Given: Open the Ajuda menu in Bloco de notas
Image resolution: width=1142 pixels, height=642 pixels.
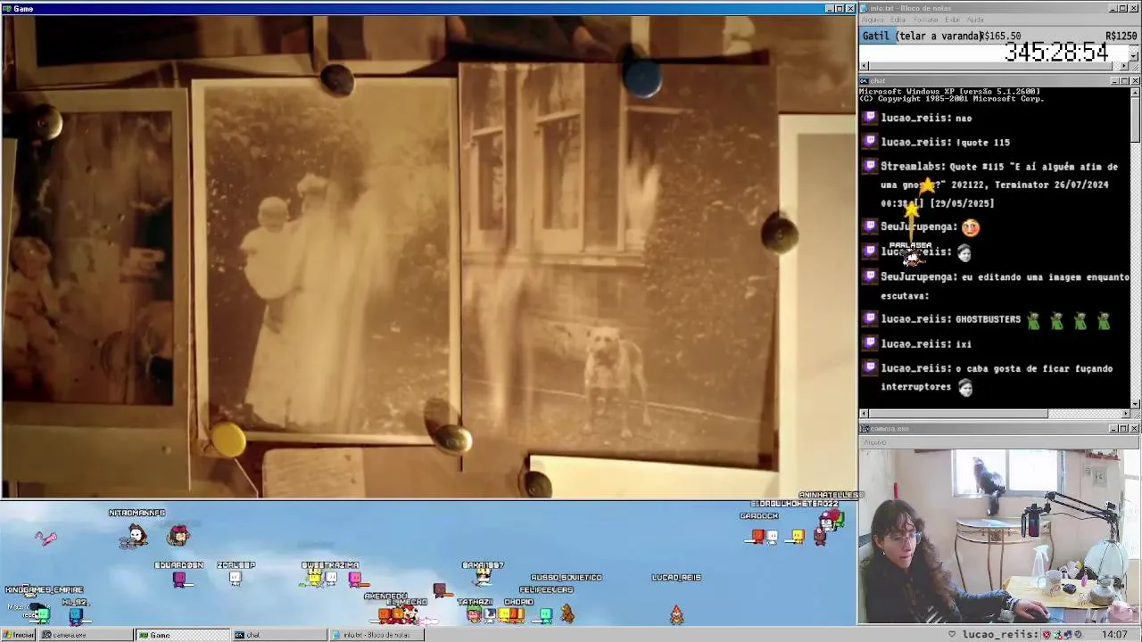Looking at the screenshot, I should 975,20.
